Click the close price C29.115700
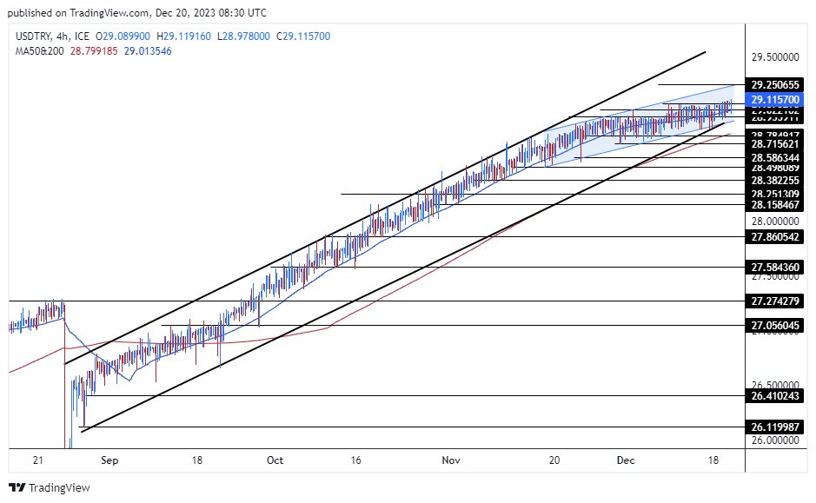The width and height of the screenshot is (816, 503). pyautogui.click(x=303, y=36)
